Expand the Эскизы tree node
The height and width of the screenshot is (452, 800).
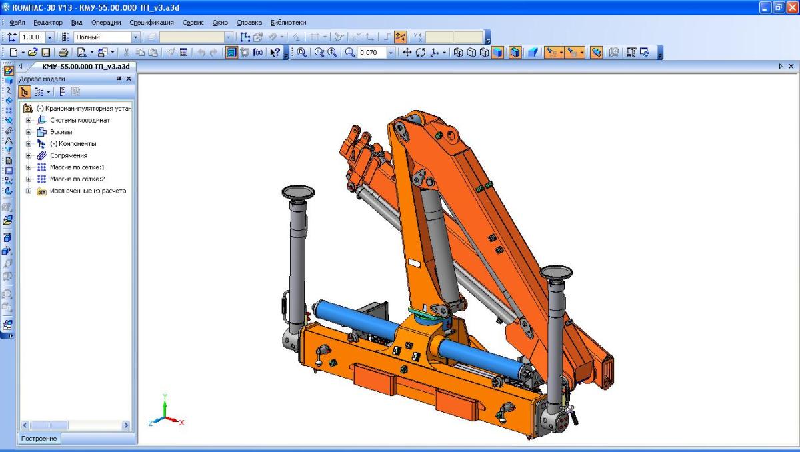[x=29, y=132]
